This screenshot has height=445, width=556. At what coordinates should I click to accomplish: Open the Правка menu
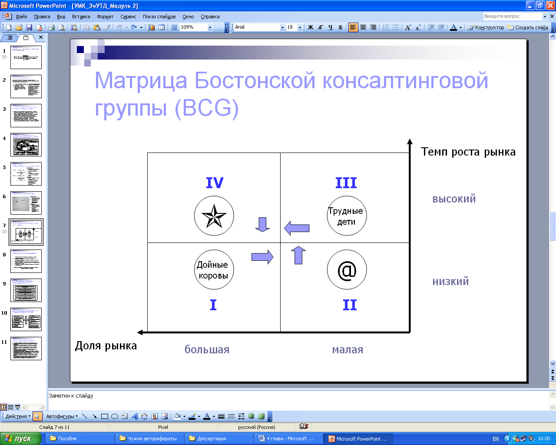click(42, 17)
